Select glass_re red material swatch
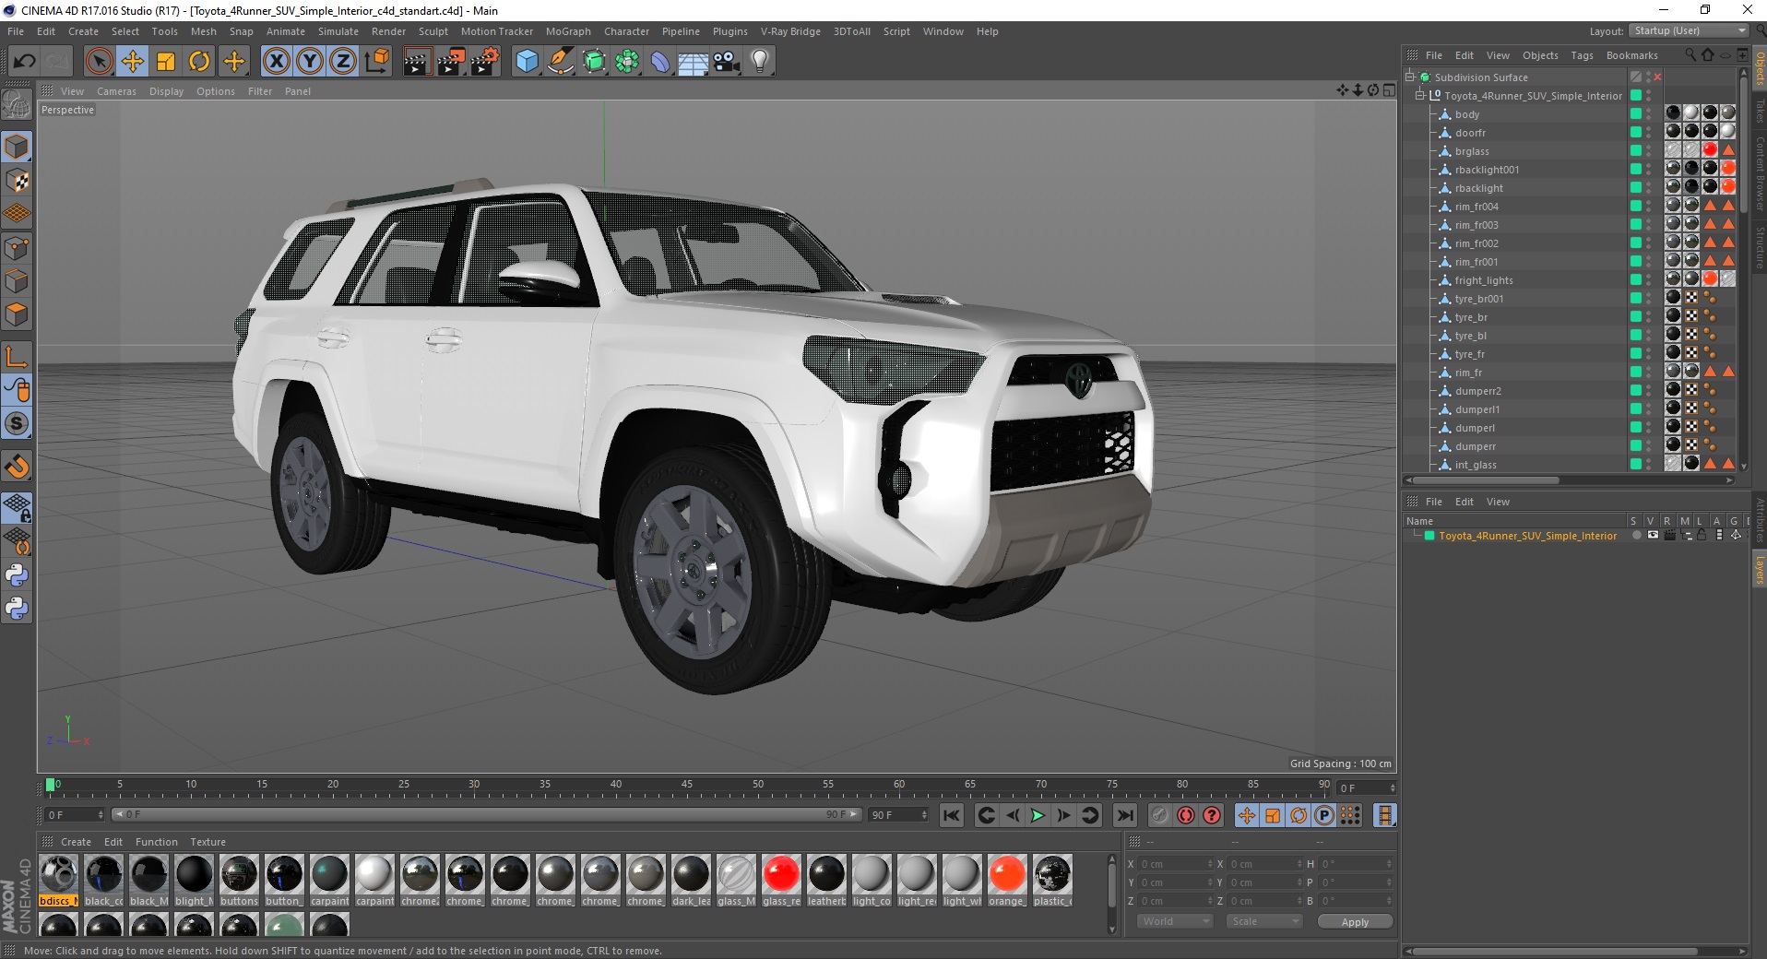 point(781,880)
